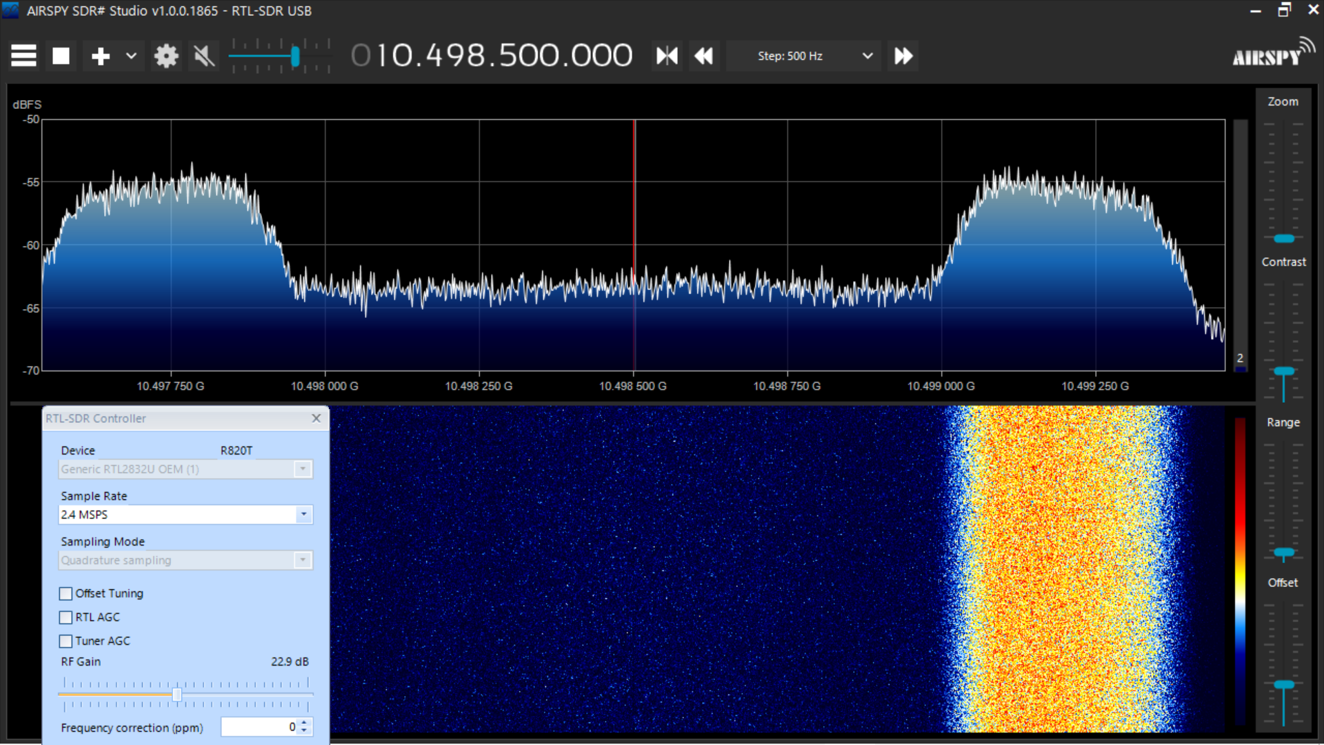Open the Sample Rate 2.4 MSPS dropdown
This screenshot has width=1324, height=745.
tap(185, 515)
